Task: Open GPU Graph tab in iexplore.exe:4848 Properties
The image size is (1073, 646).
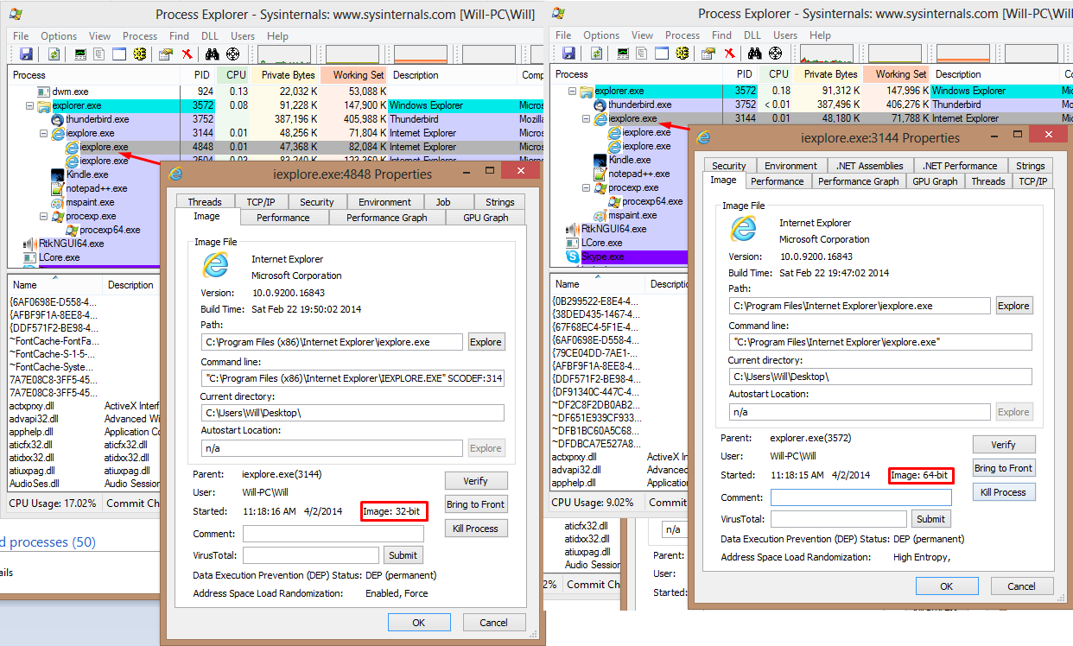Action: pos(486,218)
